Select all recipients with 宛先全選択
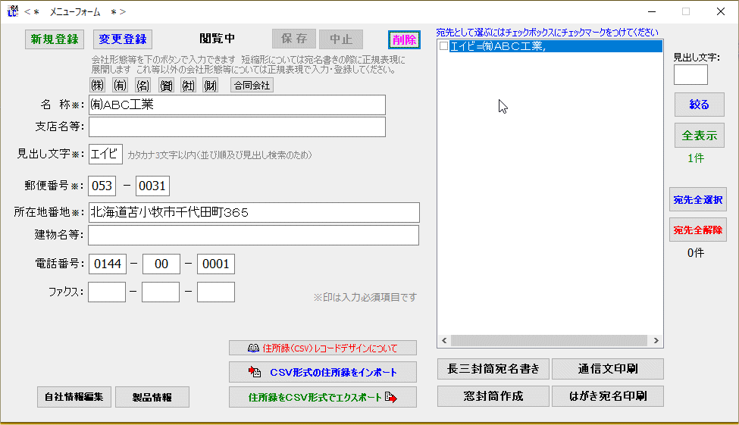Image resolution: width=739 pixels, height=425 pixels. pyautogui.click(x=697, y=200)
